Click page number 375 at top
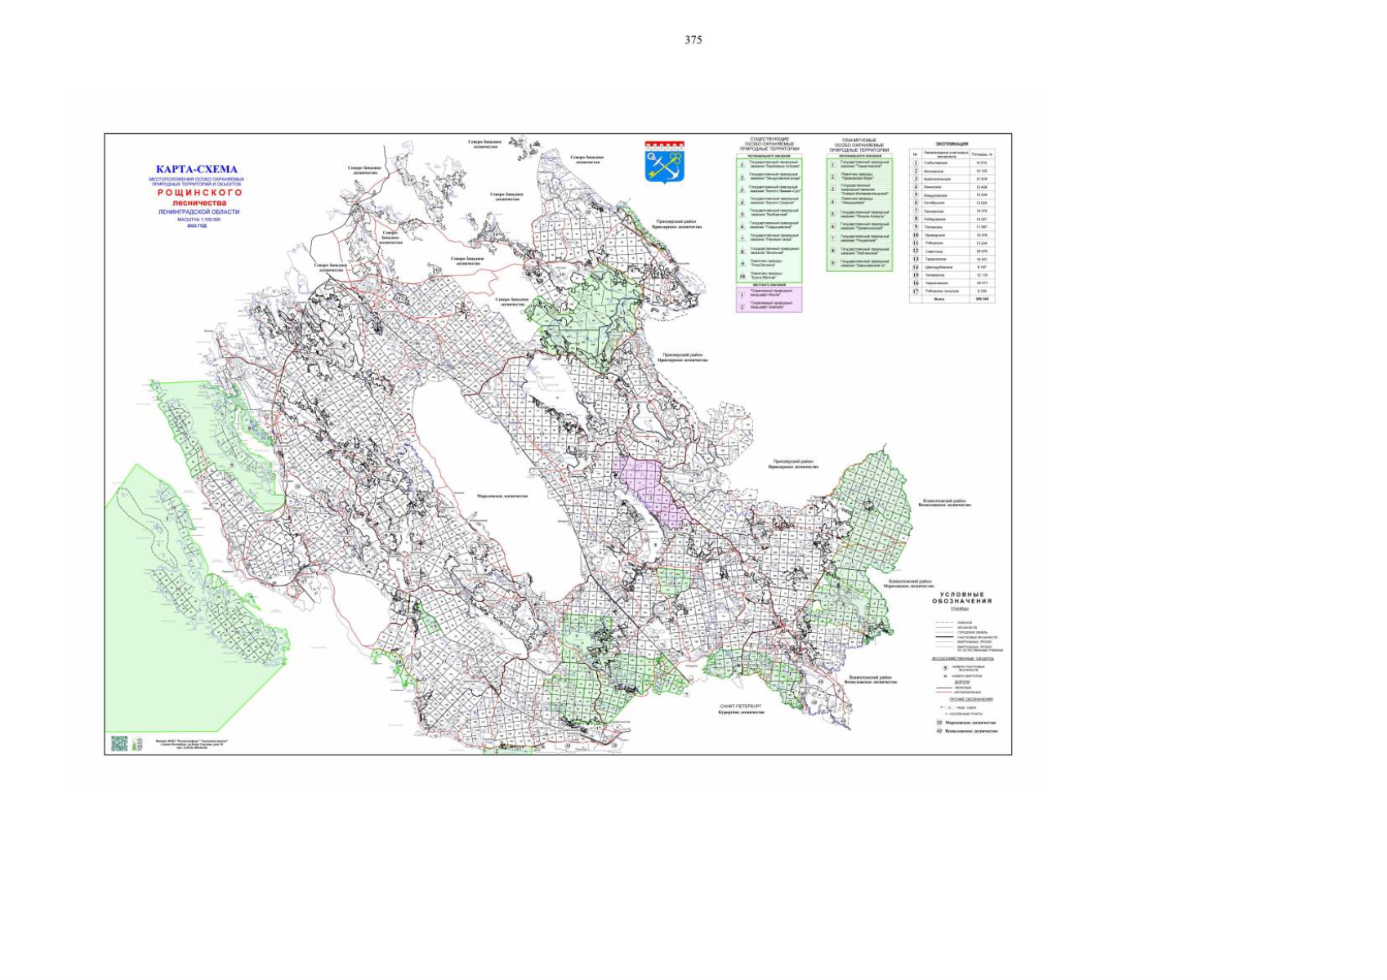This screenshot has width=1387, height=980. tap(693, 39)
